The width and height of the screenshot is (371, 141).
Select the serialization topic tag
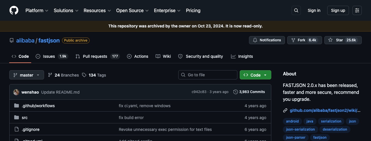[x=331, y=121]
